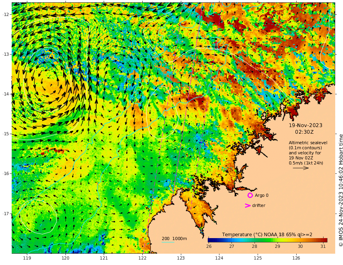
Task: Click latitude axis label -13
Action: tap(5, 54)
